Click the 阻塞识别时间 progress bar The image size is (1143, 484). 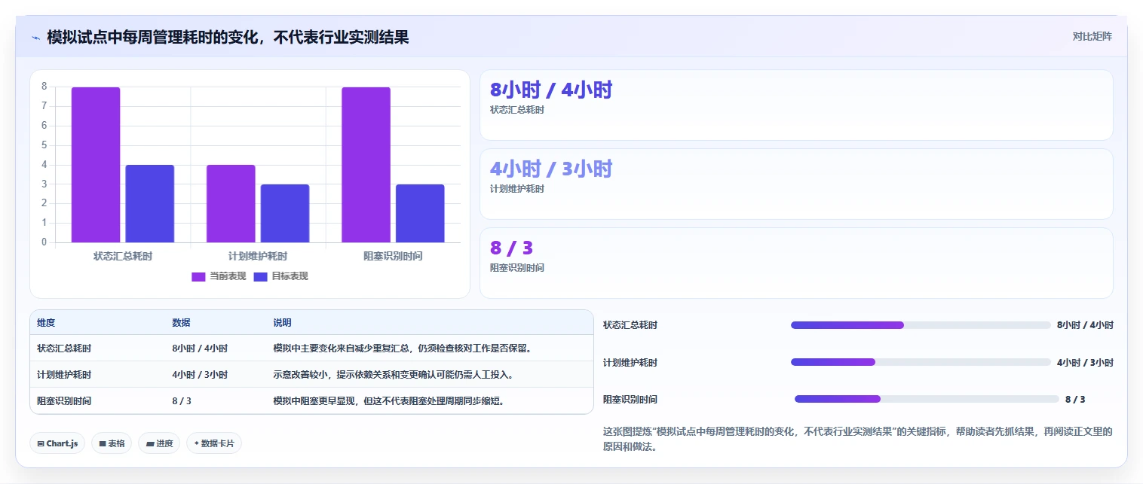click(x=927, y=399)
